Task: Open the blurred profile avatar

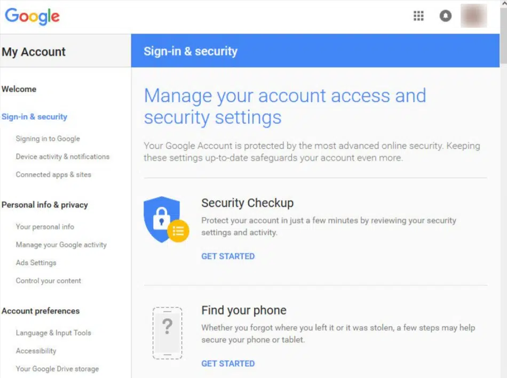Action: 474,15
